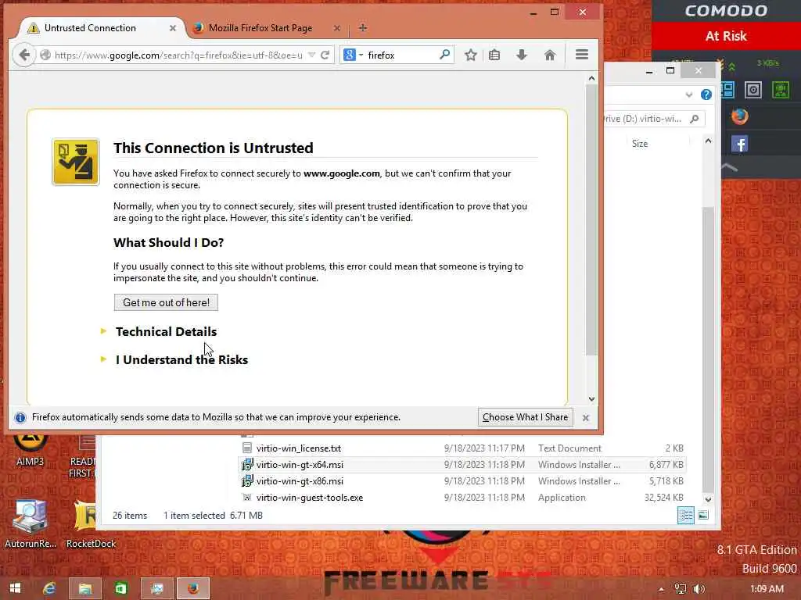Open Store green taskbar icon

[x=120, y=588]
